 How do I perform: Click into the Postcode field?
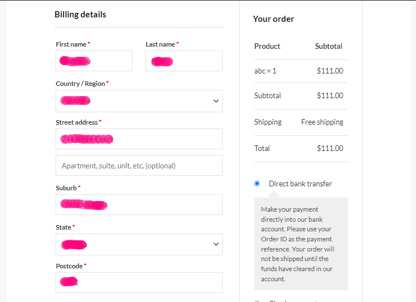pos(139,282)
